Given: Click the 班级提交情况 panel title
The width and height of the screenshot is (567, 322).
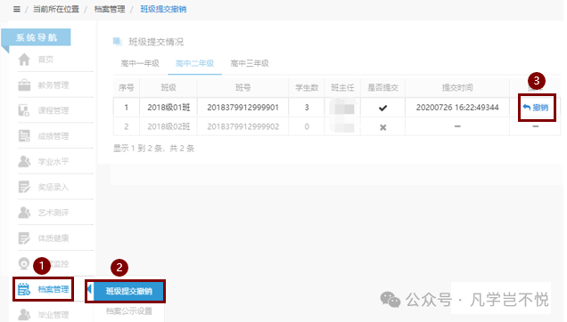Looking at the screenshot, I should [156, 42].
